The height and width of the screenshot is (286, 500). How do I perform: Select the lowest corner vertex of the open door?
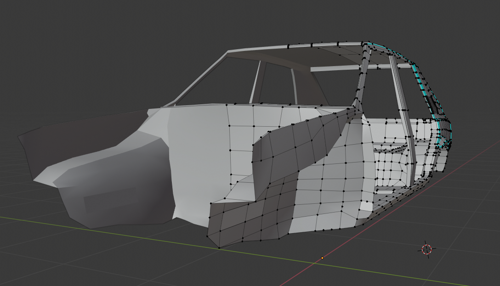click(x=219, y=247)
